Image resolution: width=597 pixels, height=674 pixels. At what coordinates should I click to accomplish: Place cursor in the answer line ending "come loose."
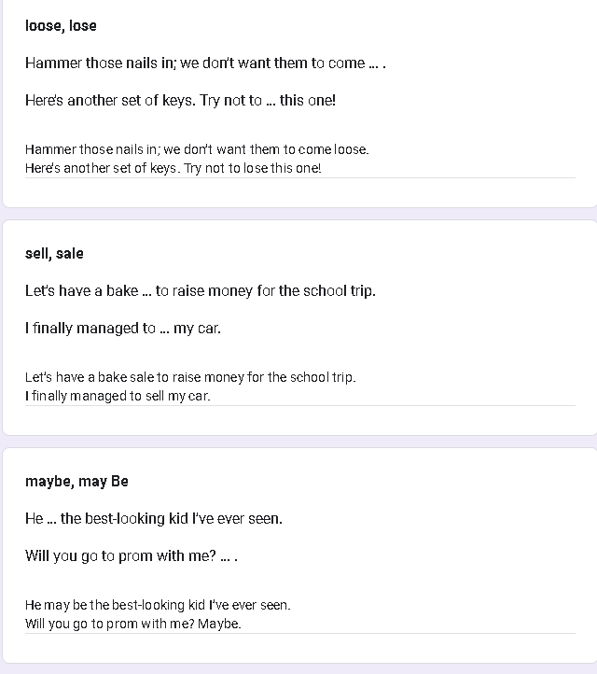coord(197,149)
